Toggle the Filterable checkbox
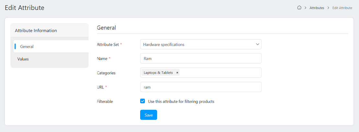The image size is (359, 132). (142, 101)
